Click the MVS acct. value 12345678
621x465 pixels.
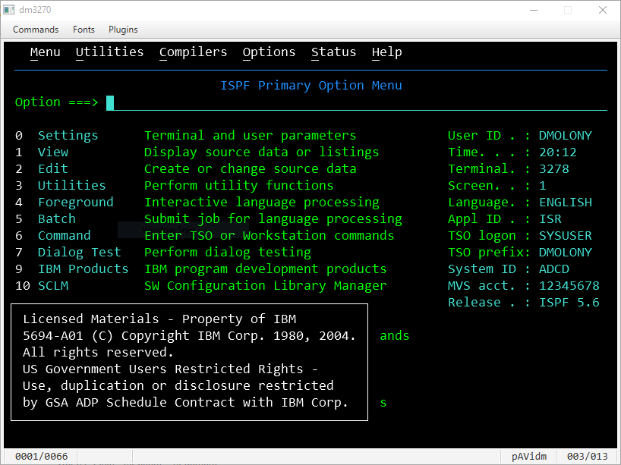pos(569,285)
